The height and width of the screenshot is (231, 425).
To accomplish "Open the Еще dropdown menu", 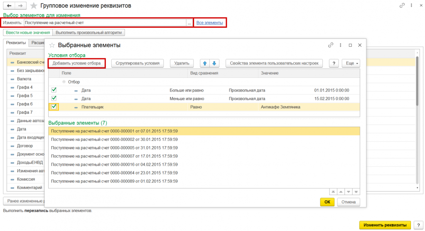I will [x=351, y=63].
